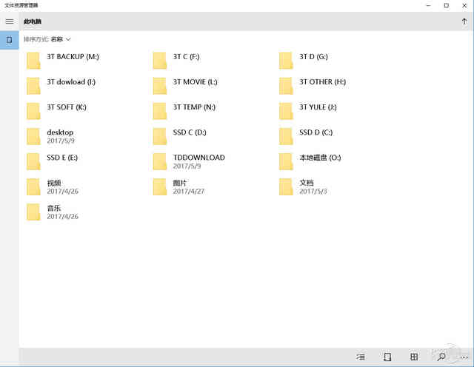
Task: Open the hamburger navigation menu
Action: pos(10,21)
